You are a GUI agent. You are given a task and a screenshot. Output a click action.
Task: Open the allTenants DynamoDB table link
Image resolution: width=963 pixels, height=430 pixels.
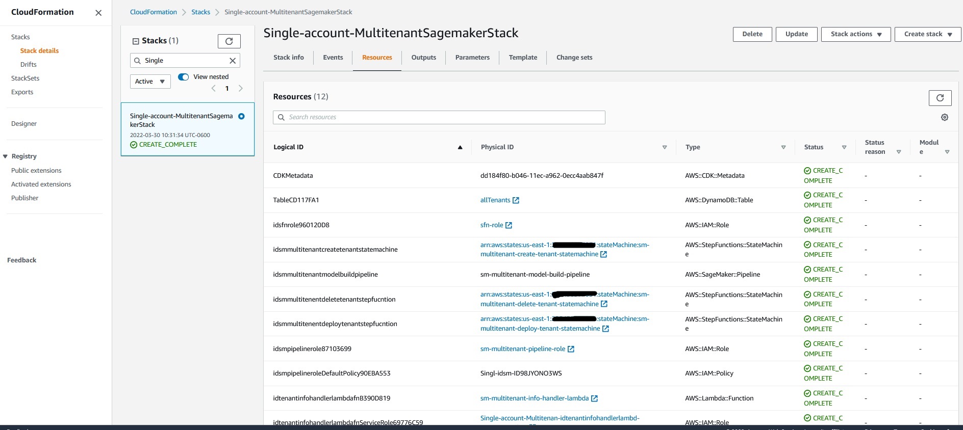(x=495, y=200)
